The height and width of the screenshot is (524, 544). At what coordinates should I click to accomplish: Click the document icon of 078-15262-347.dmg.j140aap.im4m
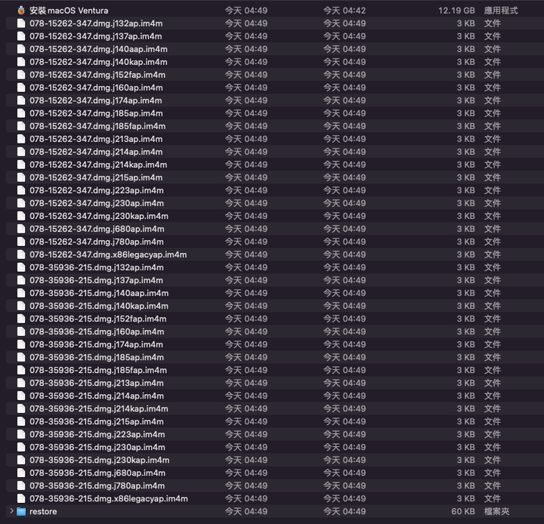[x=21, y=49]
